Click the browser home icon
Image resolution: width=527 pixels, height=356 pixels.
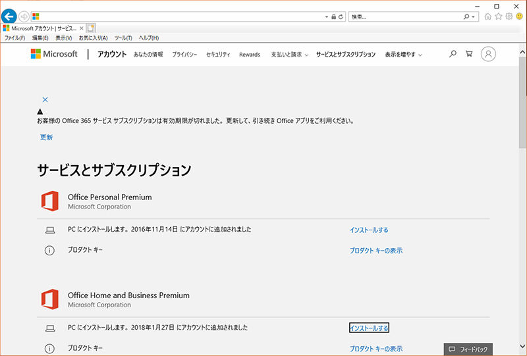[x=487, y=16]
